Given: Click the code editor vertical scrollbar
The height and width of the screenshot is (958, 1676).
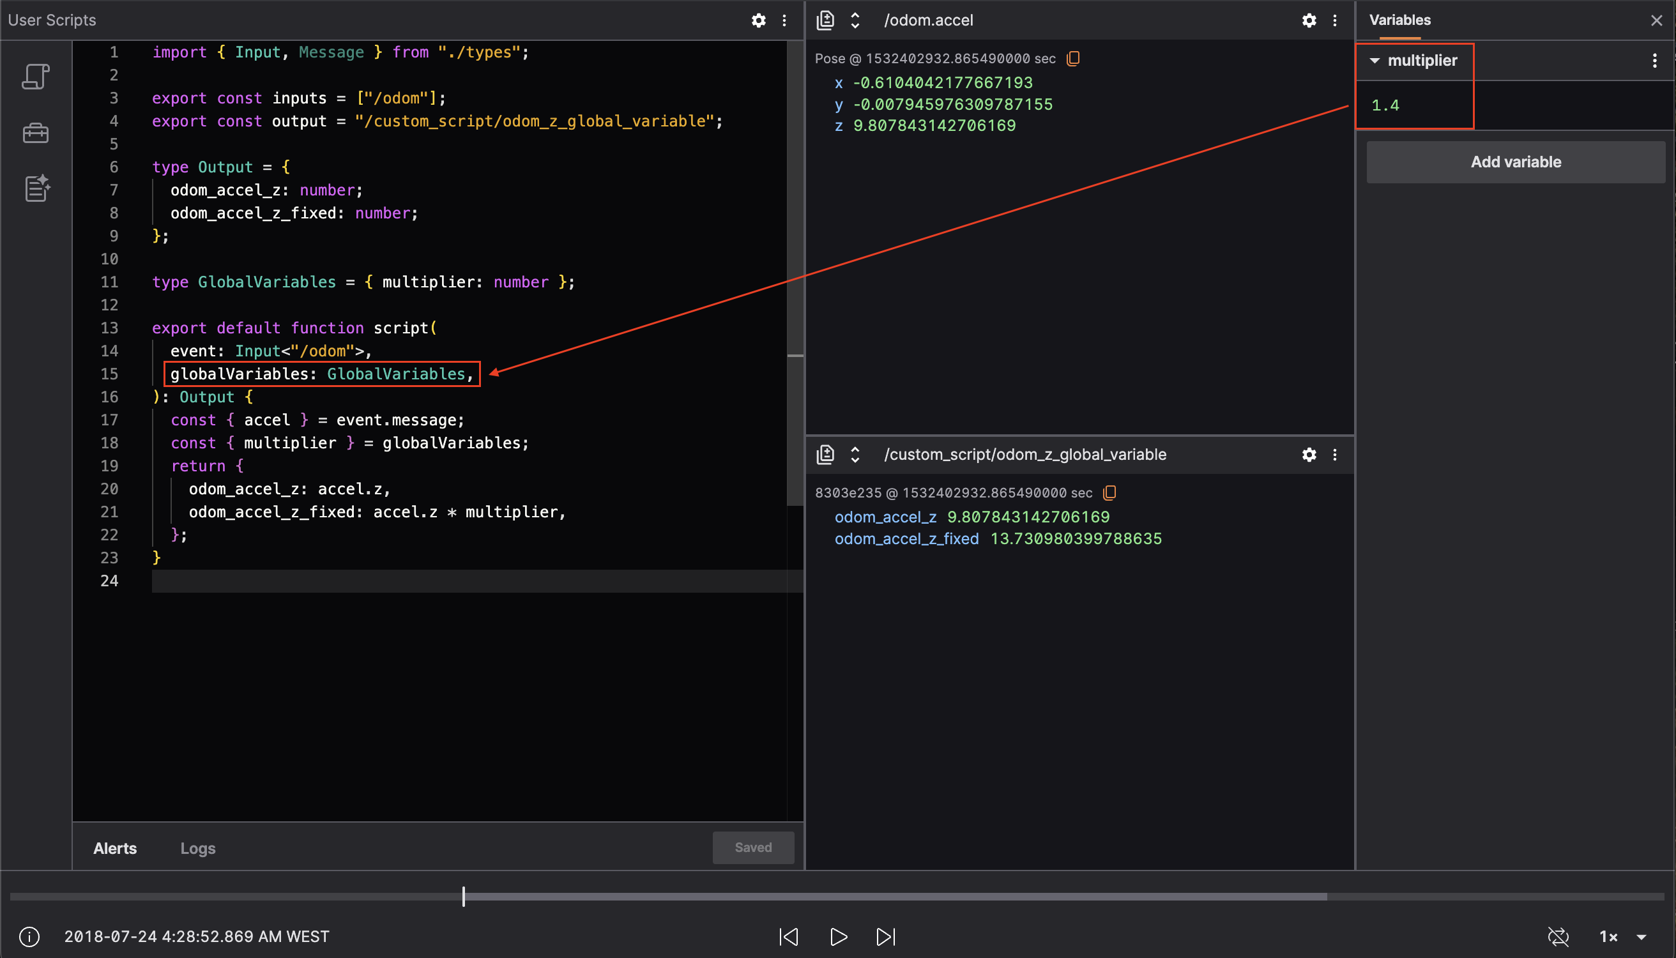Looking at the screenshot, I should [795, 273].
